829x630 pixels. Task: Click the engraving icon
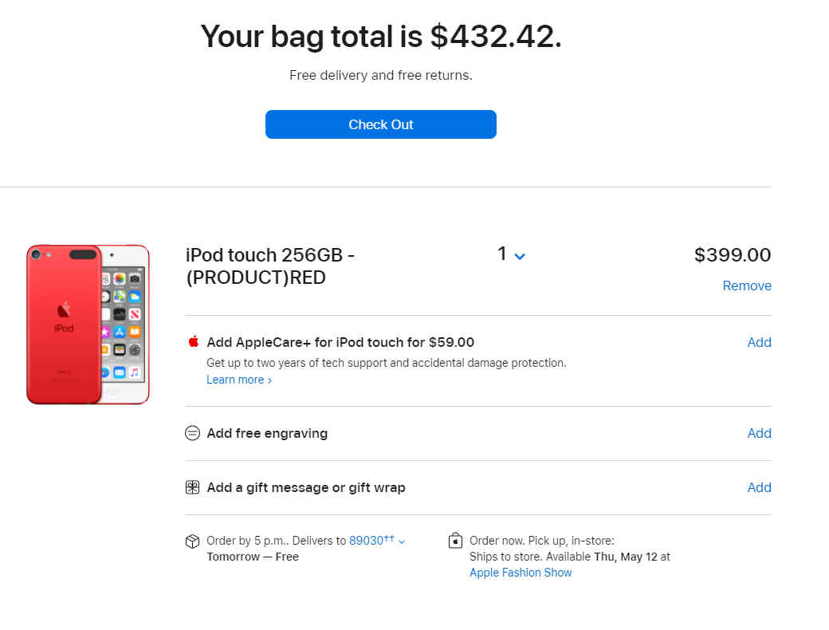[x=192, y=433]
